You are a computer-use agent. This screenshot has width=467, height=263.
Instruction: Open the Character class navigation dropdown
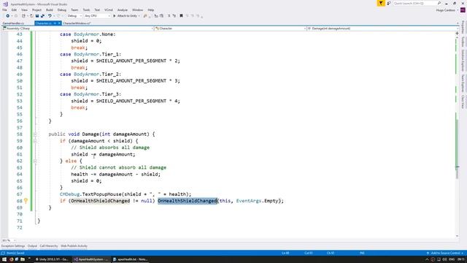[231, 28]
